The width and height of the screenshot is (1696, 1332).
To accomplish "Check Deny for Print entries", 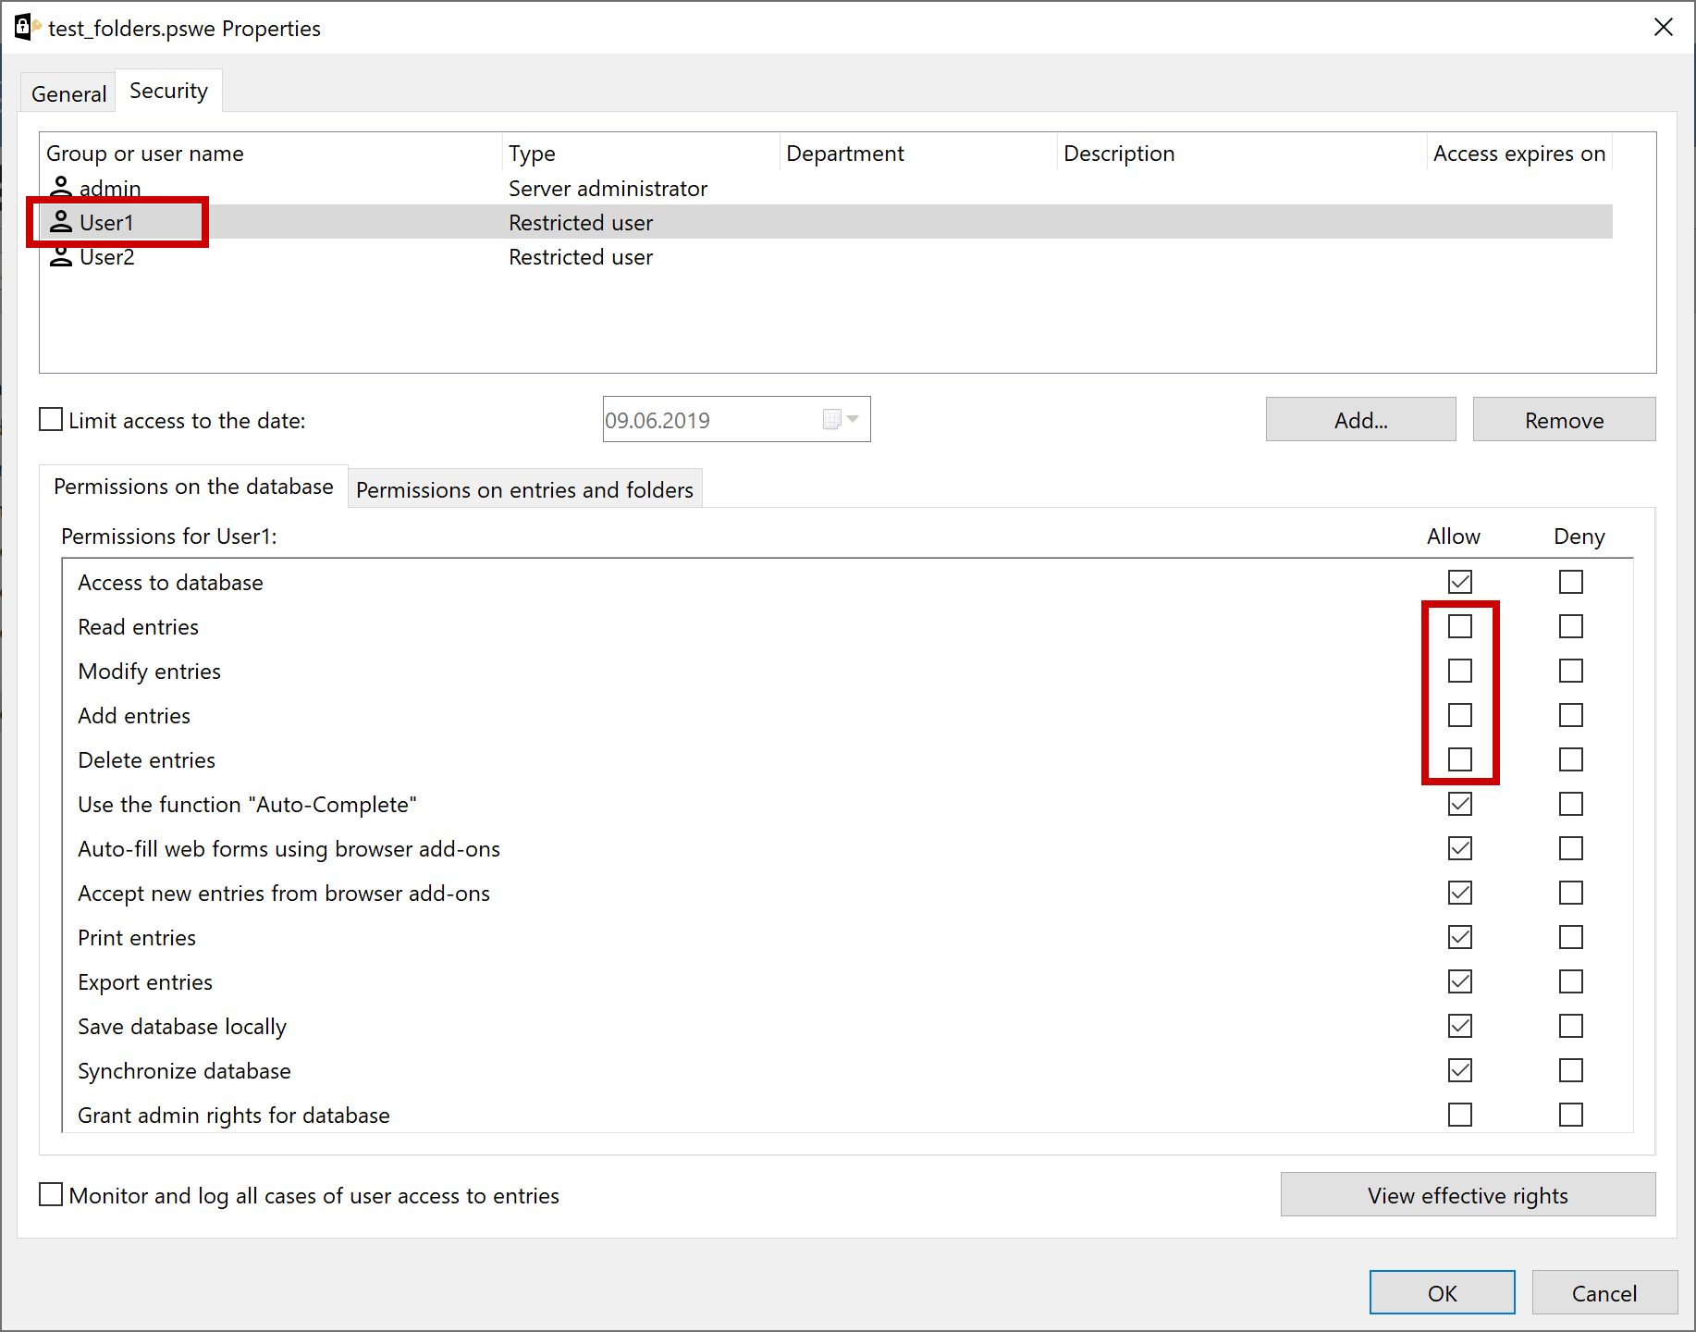I will 1571,937.
